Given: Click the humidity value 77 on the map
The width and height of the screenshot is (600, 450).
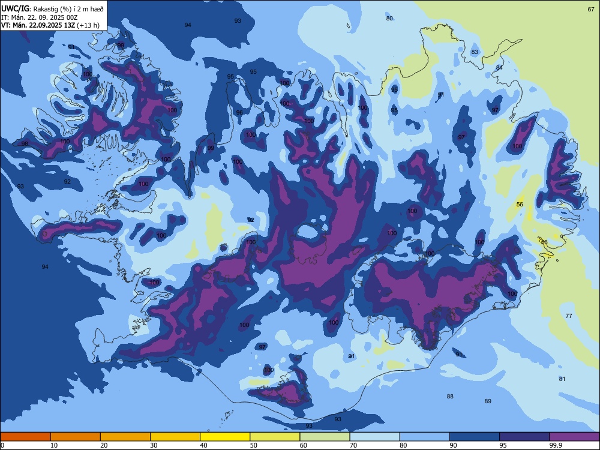Looking at the screenshot, I should 569,316.
